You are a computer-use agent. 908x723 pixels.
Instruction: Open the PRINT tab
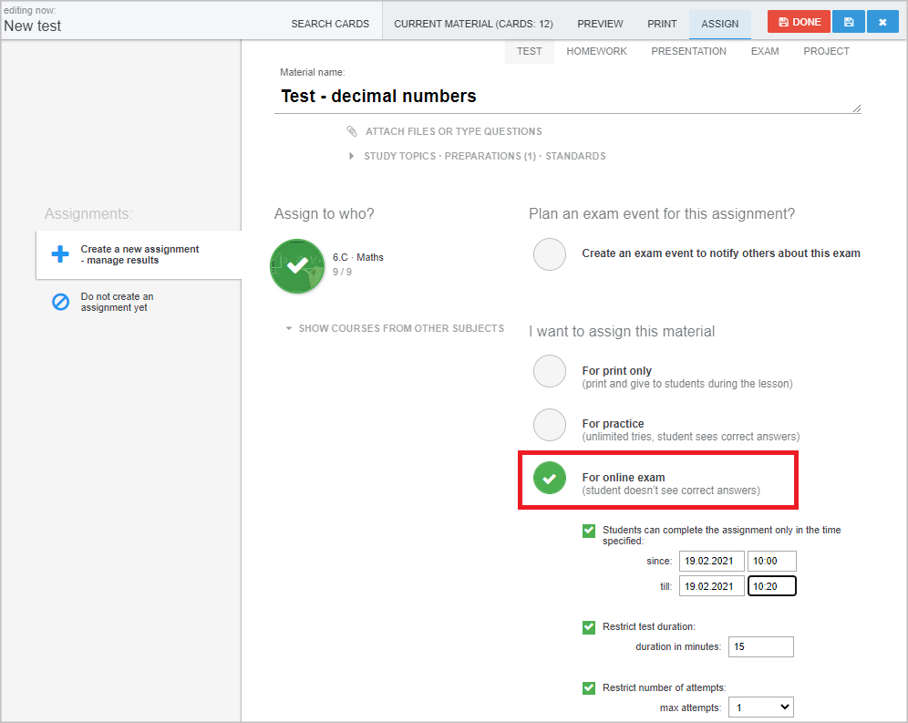click(662, 24)
